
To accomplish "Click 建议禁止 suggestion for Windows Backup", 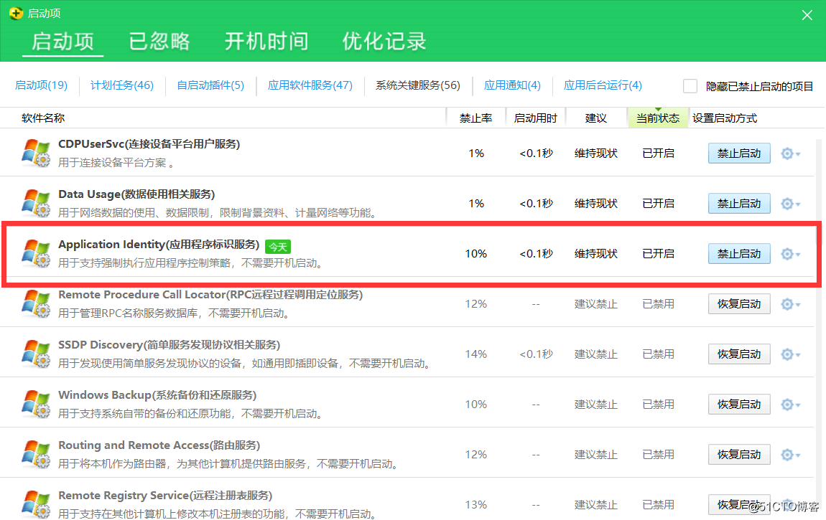I will click(595, 405).
